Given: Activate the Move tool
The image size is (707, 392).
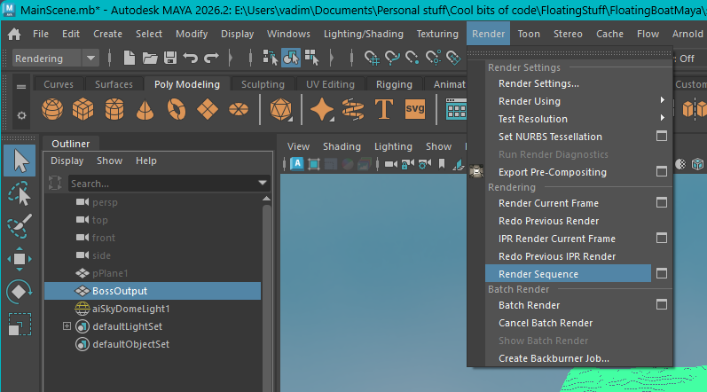Looking at the screenshot, I should (20, 259).
